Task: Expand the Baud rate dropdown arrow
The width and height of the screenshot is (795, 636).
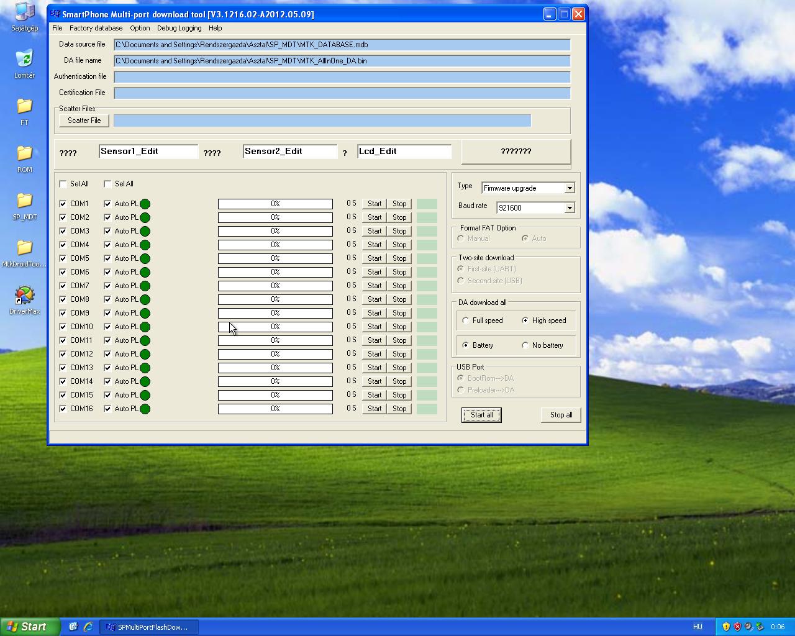Action: click(x=570, y=208)
